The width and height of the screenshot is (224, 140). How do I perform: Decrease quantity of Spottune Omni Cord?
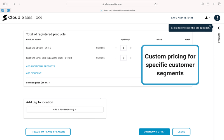pos(116,58)
